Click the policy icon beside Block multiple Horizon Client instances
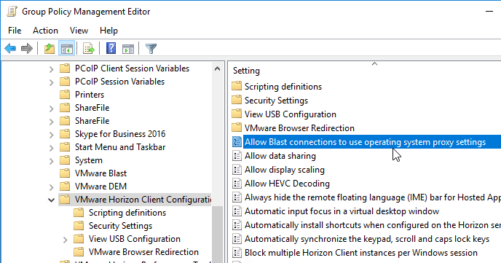 pyautogui.click(x=237, y=253)
